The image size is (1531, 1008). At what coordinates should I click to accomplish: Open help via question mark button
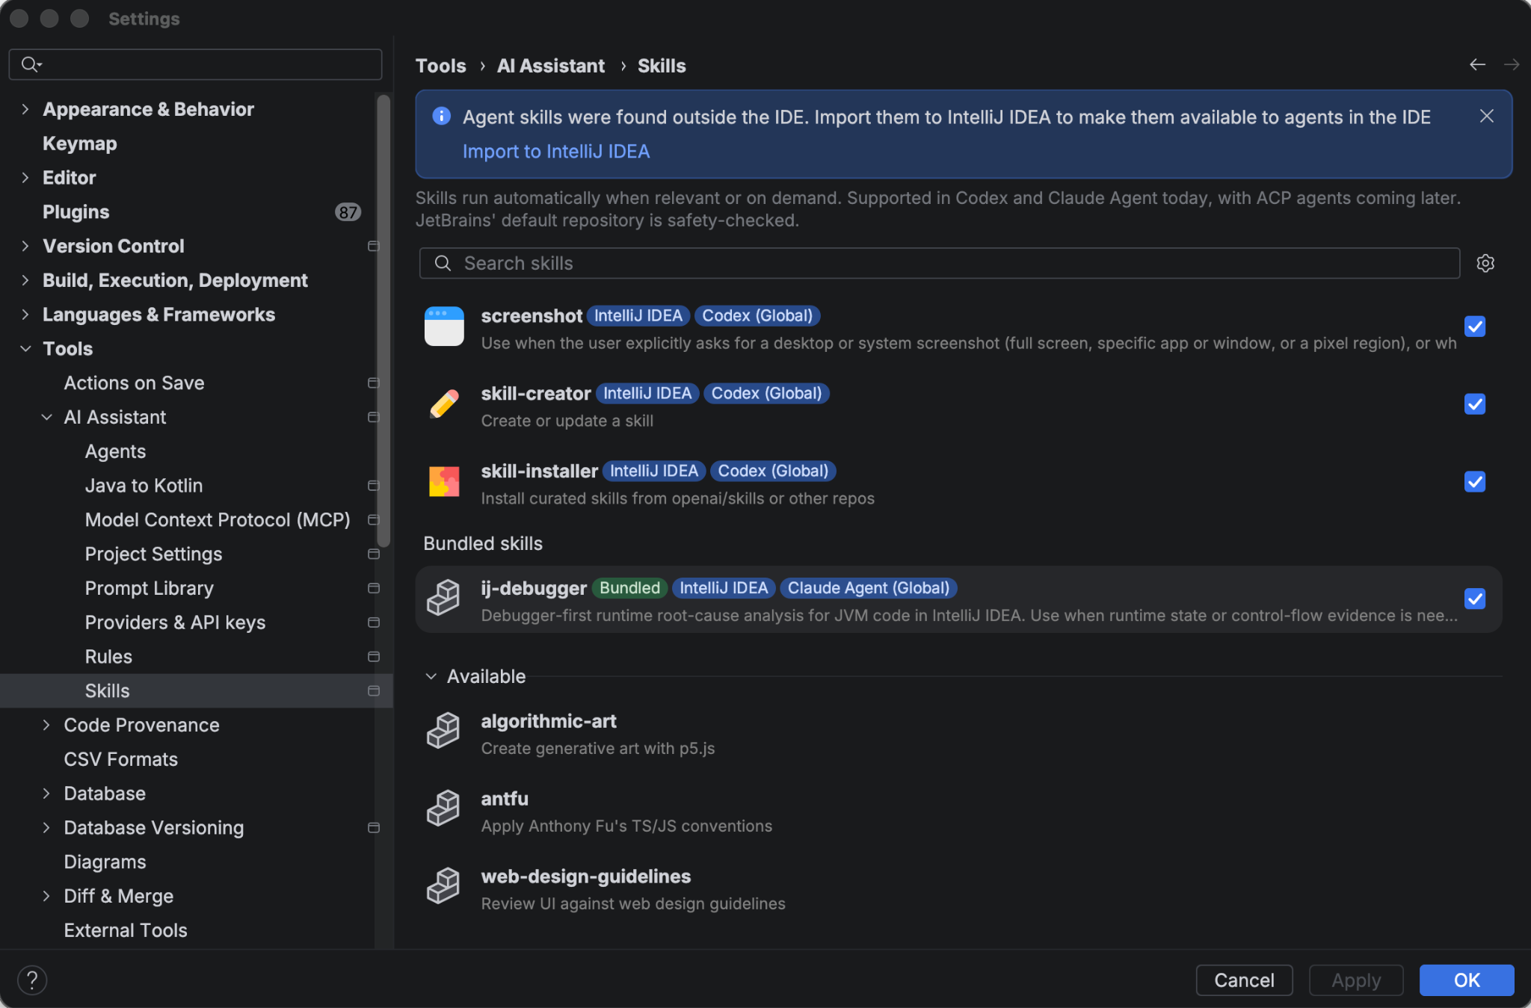[32, 980]
